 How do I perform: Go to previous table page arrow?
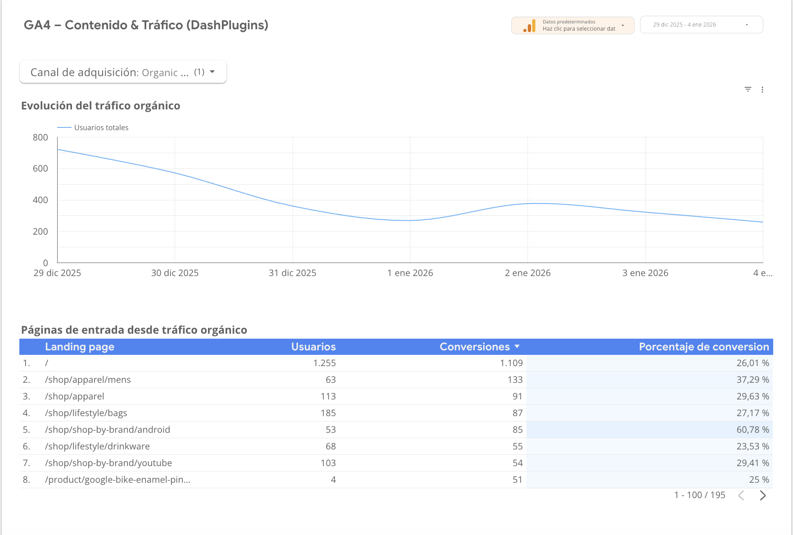coord(741,495)
